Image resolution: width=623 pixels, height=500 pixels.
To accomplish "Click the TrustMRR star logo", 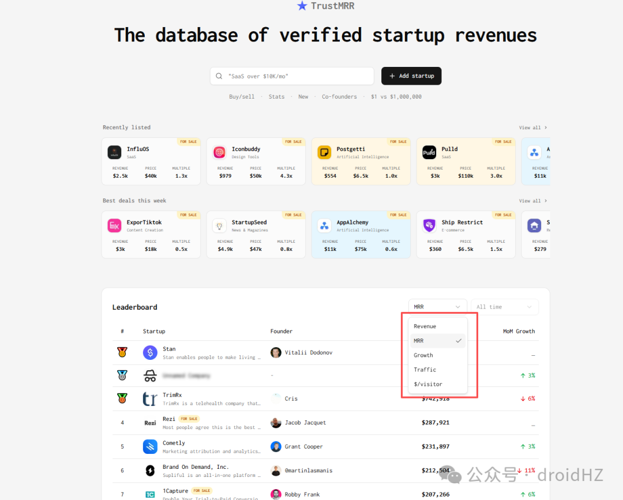I will [302, 6].
